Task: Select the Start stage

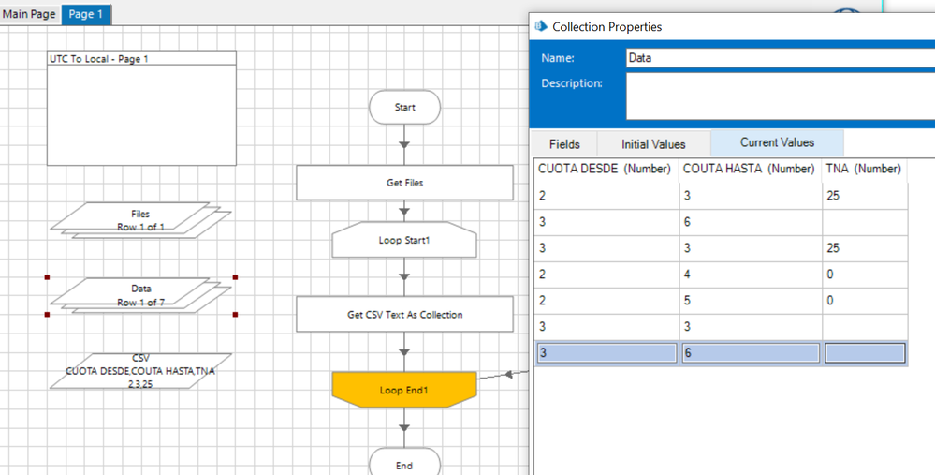Action: pos(405,108)
